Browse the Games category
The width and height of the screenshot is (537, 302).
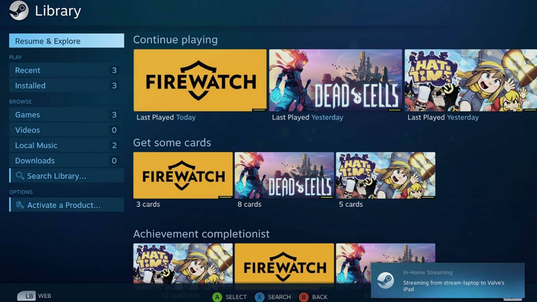[67, 115]
